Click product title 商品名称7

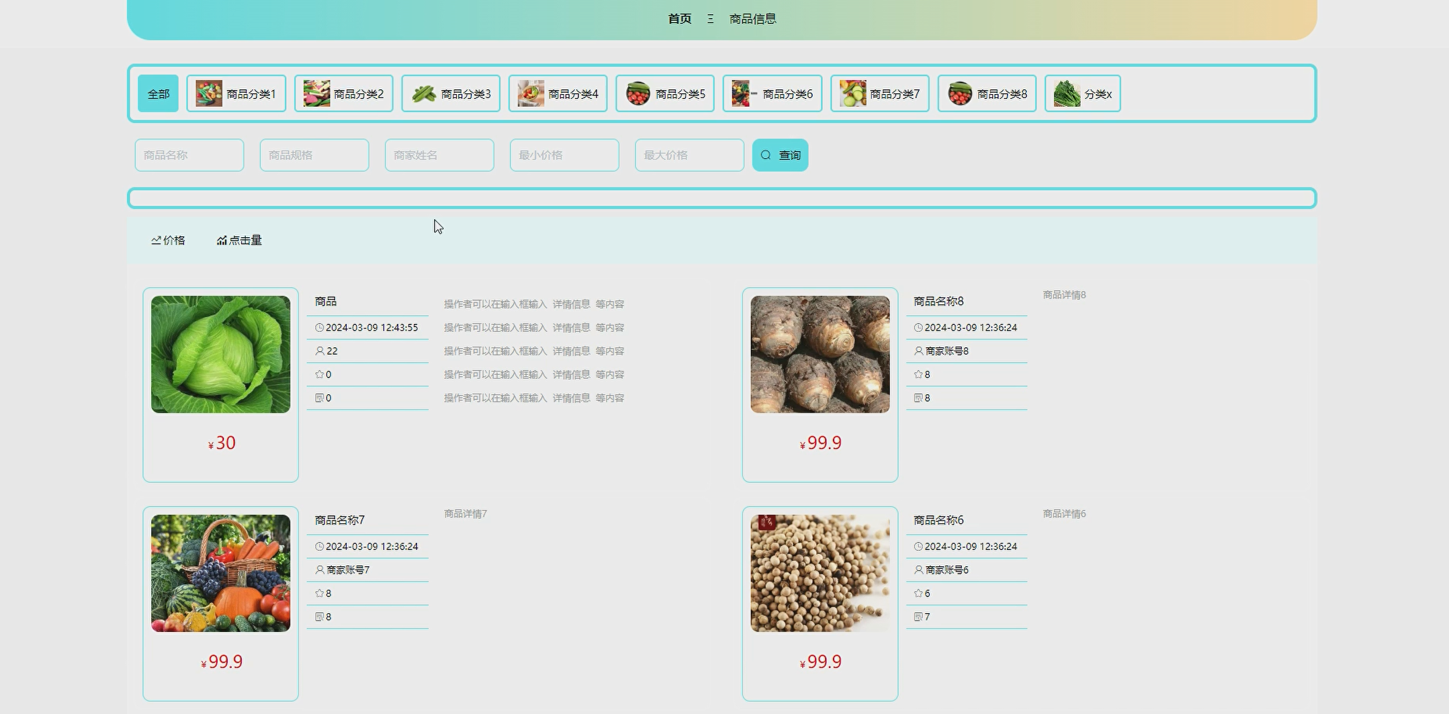339,521
